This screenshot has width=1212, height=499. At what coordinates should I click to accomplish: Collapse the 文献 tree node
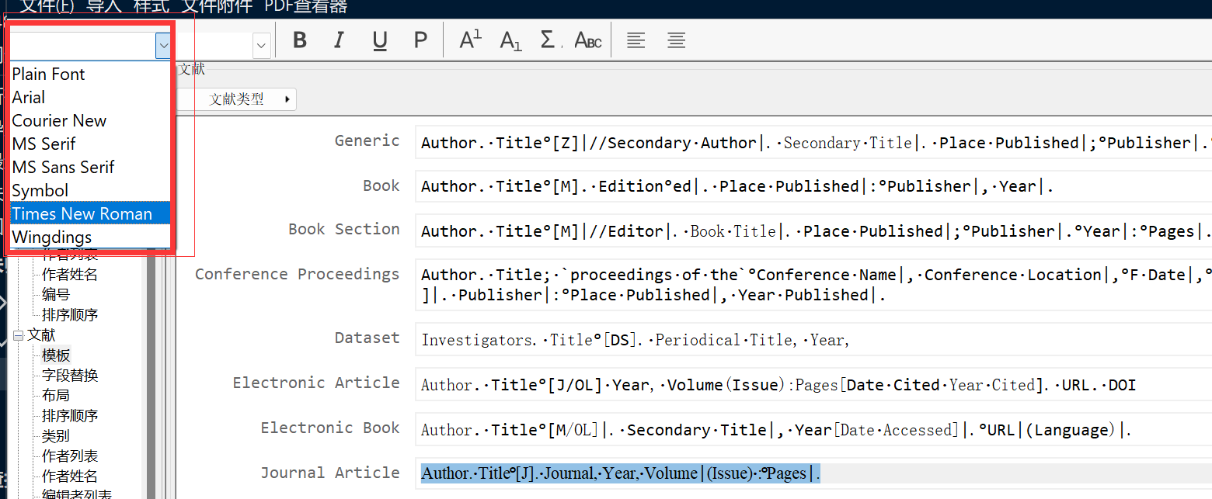click(x=19, y=335)
